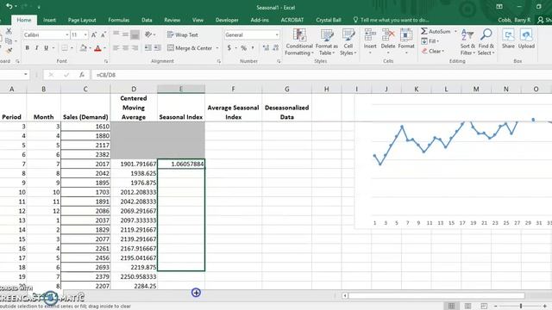552x310 pixels.
Task: Open Conditional Formatting menu
Action: [299, 42]
